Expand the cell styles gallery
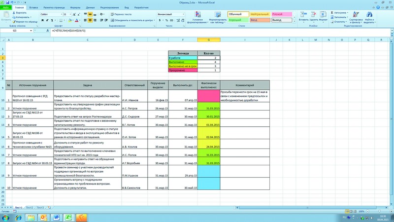394x222 pixels. (x=294, y=21)
